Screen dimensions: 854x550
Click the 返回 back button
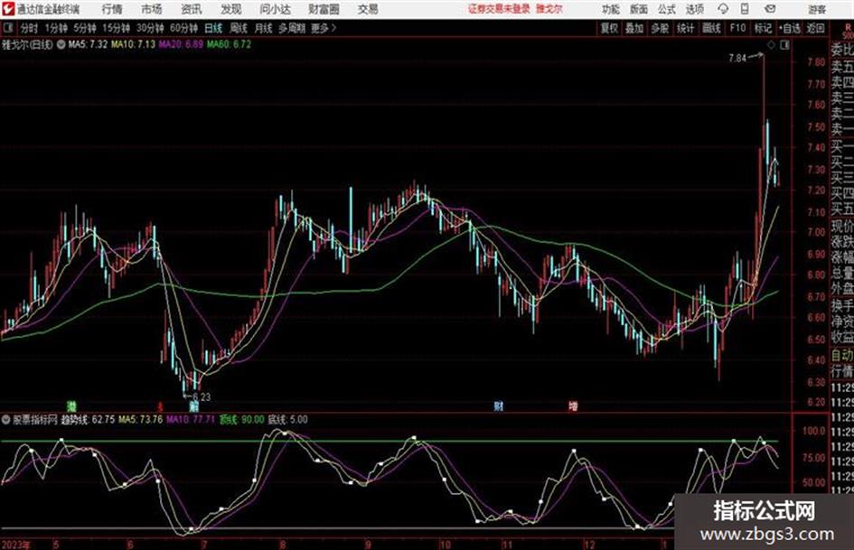(815, 28)
